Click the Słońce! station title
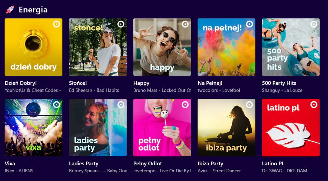This screenshot has height=181, width=328. pyautogui.click(x=78, y=83)
